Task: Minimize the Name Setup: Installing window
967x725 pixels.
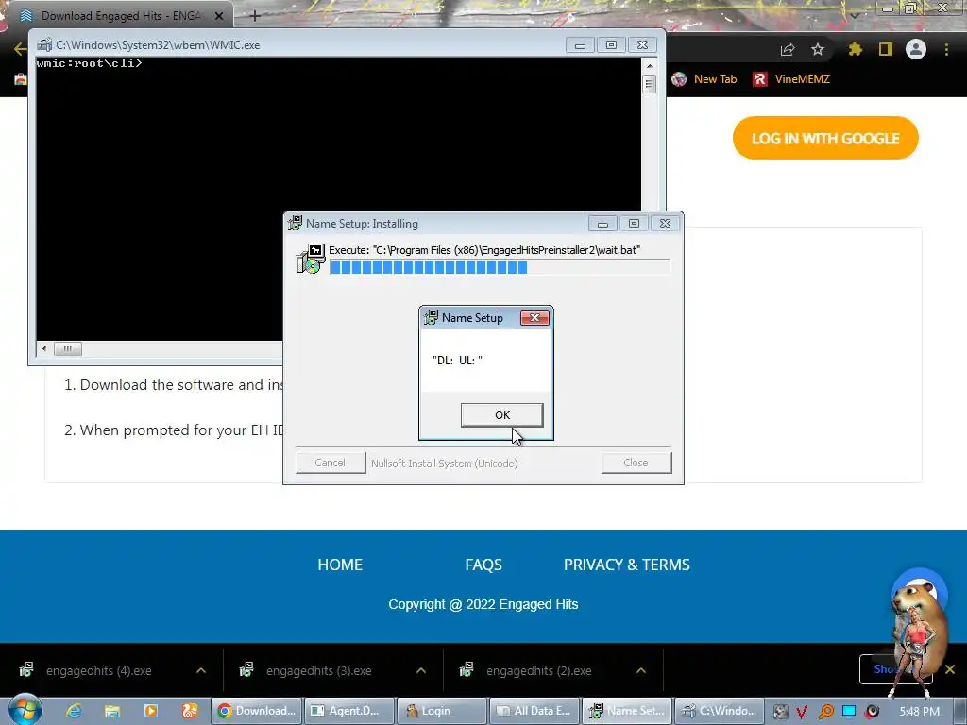Action: pos(602,223)
